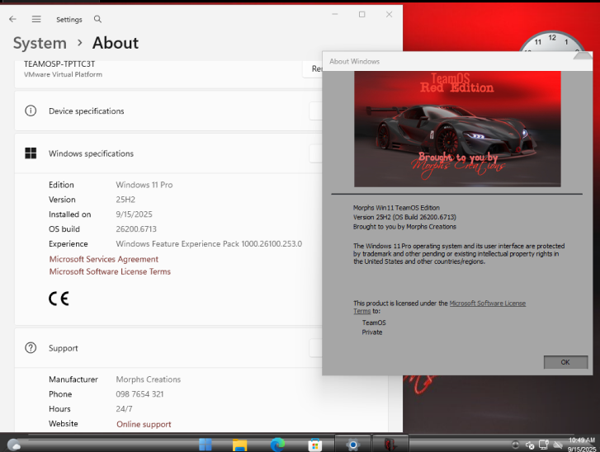Click the Private licensee line
600x452 pixels.
tap(372, 332)
